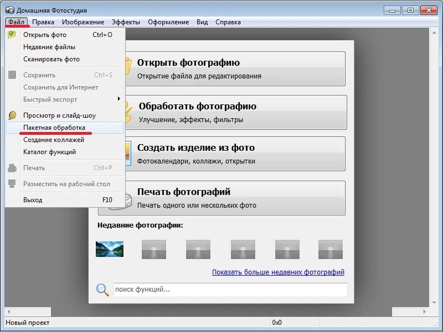
Task: Click the Новый проект status bar text
Action: click(x=27, y=323)
